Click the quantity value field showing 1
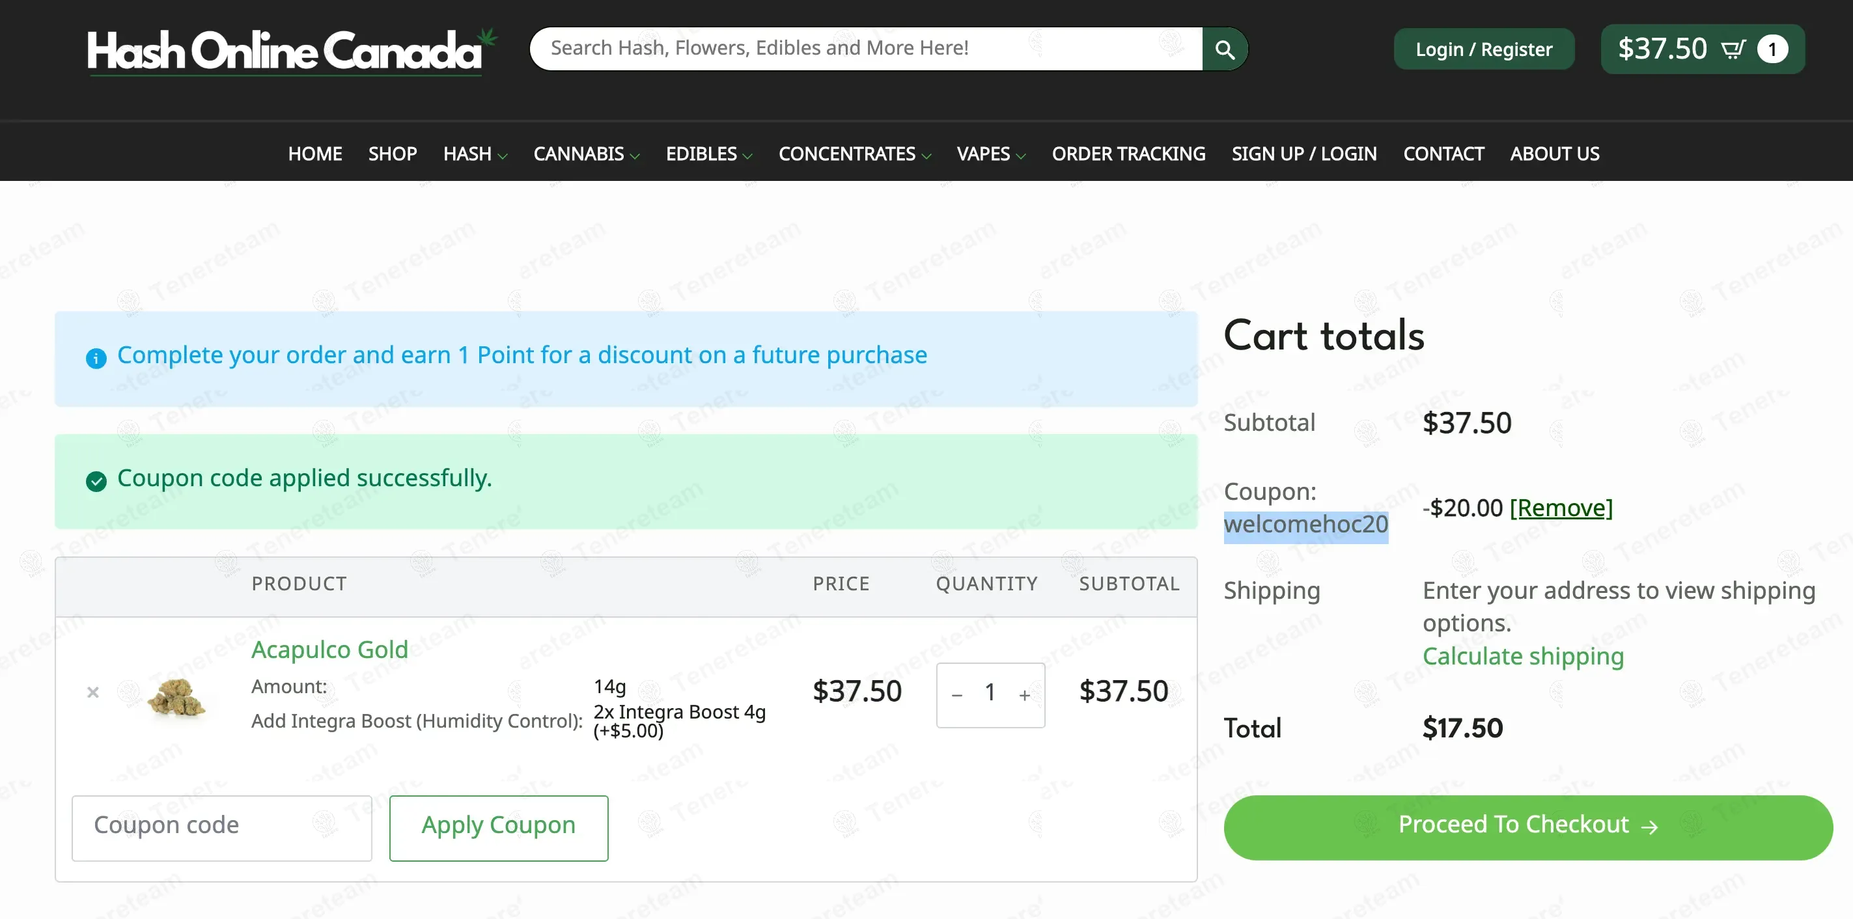 pos(990,693)
